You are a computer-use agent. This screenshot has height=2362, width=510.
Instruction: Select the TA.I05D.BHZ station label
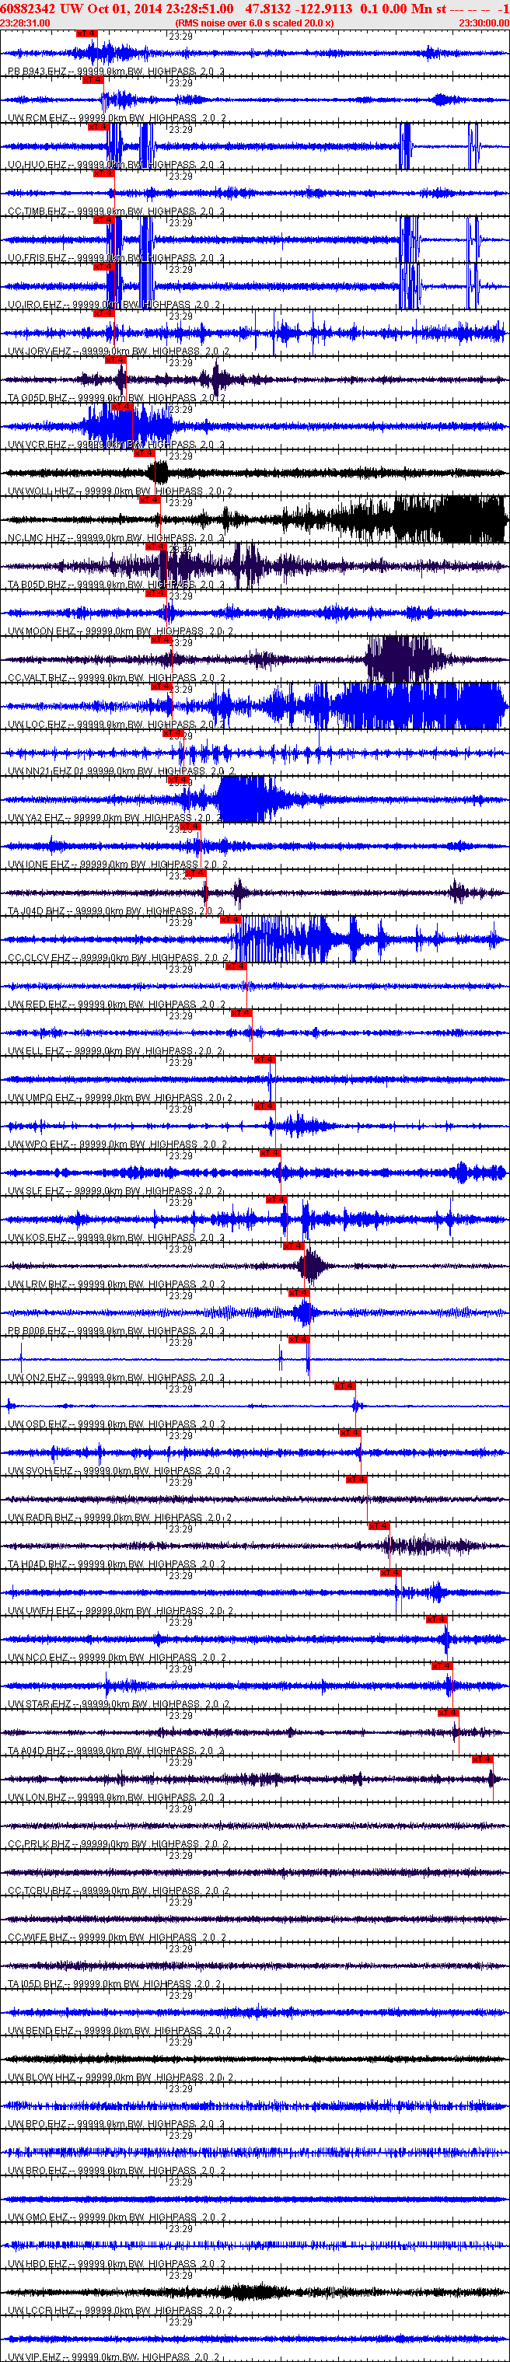click(x=114, y=1985)
